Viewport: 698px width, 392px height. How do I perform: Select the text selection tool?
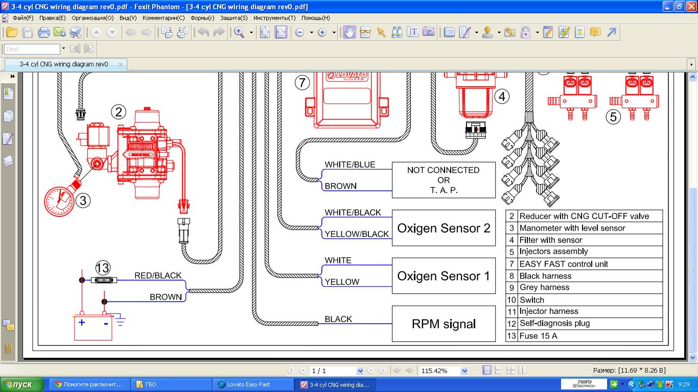pos(413,32)
